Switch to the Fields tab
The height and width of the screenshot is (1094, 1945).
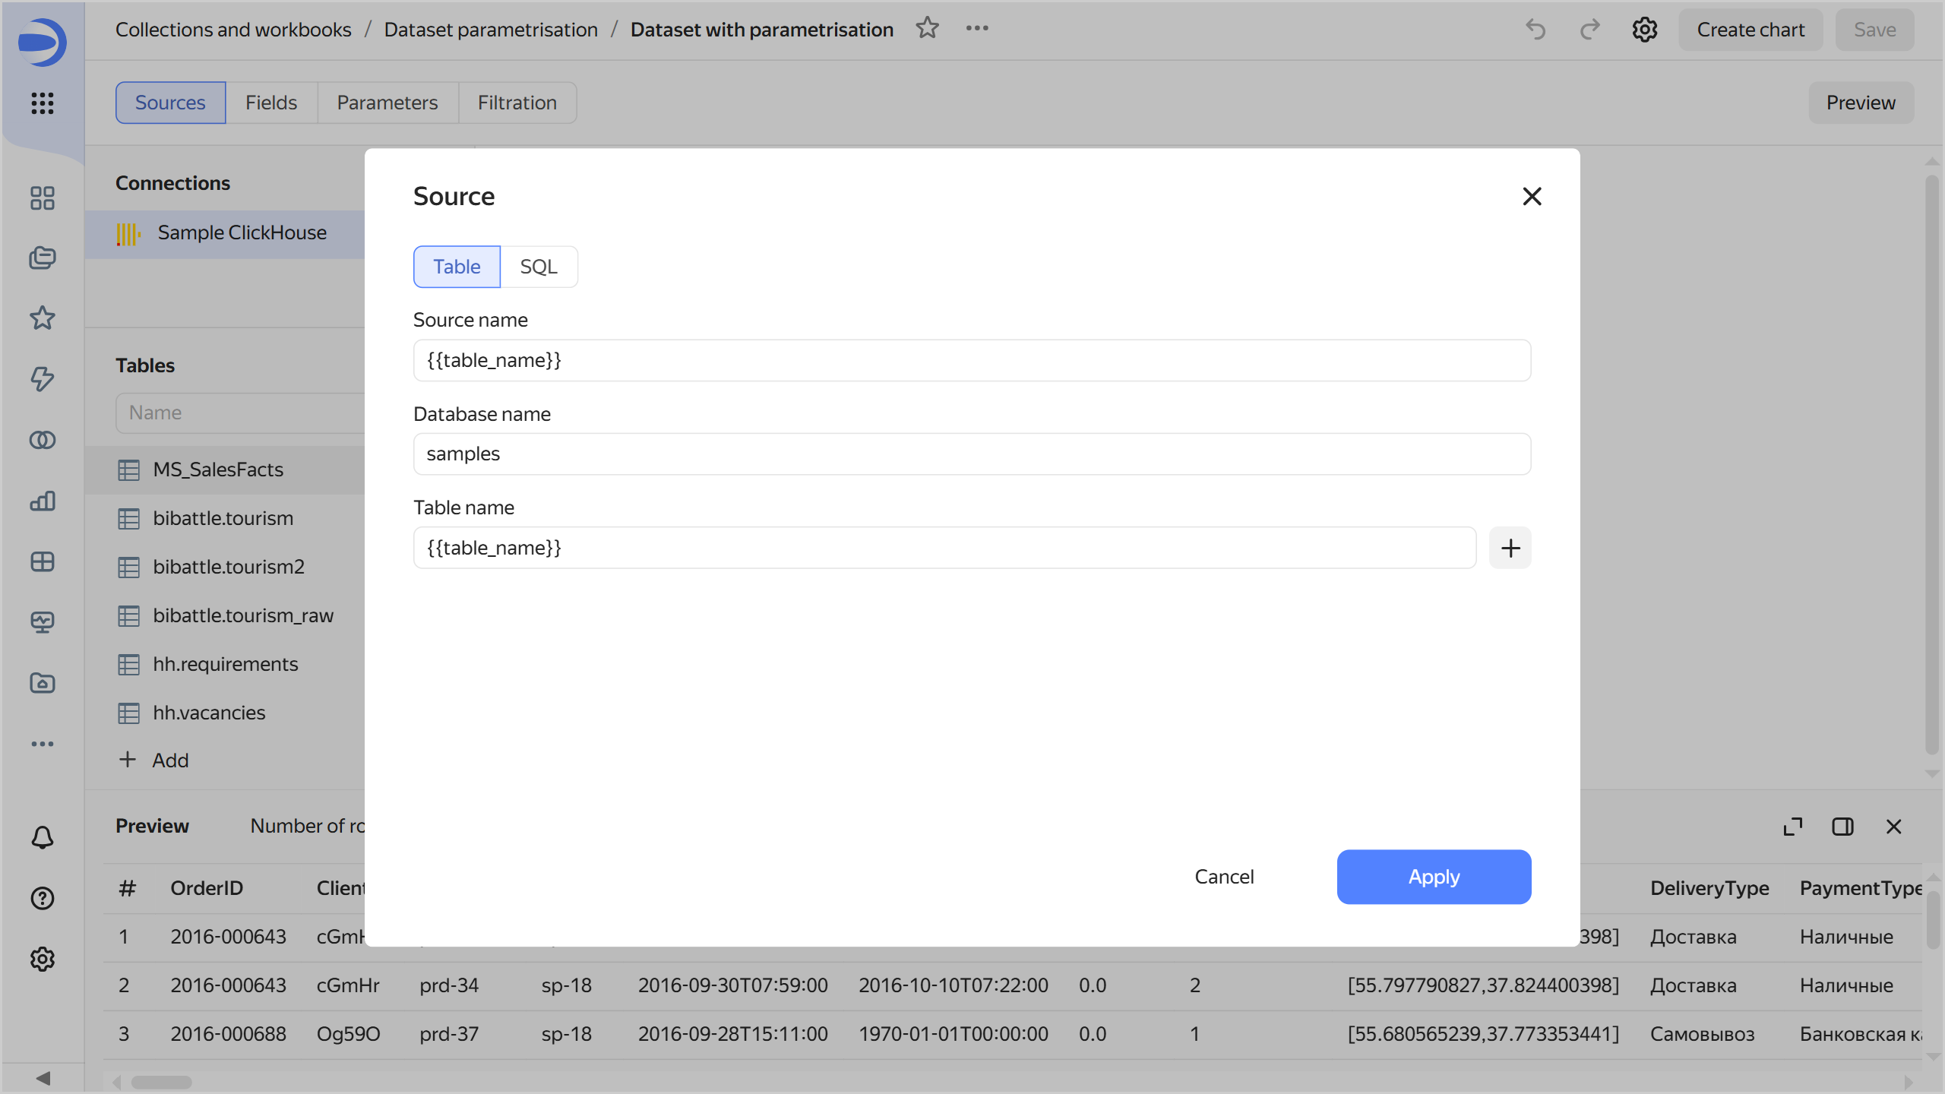click(x=270, y=103)
